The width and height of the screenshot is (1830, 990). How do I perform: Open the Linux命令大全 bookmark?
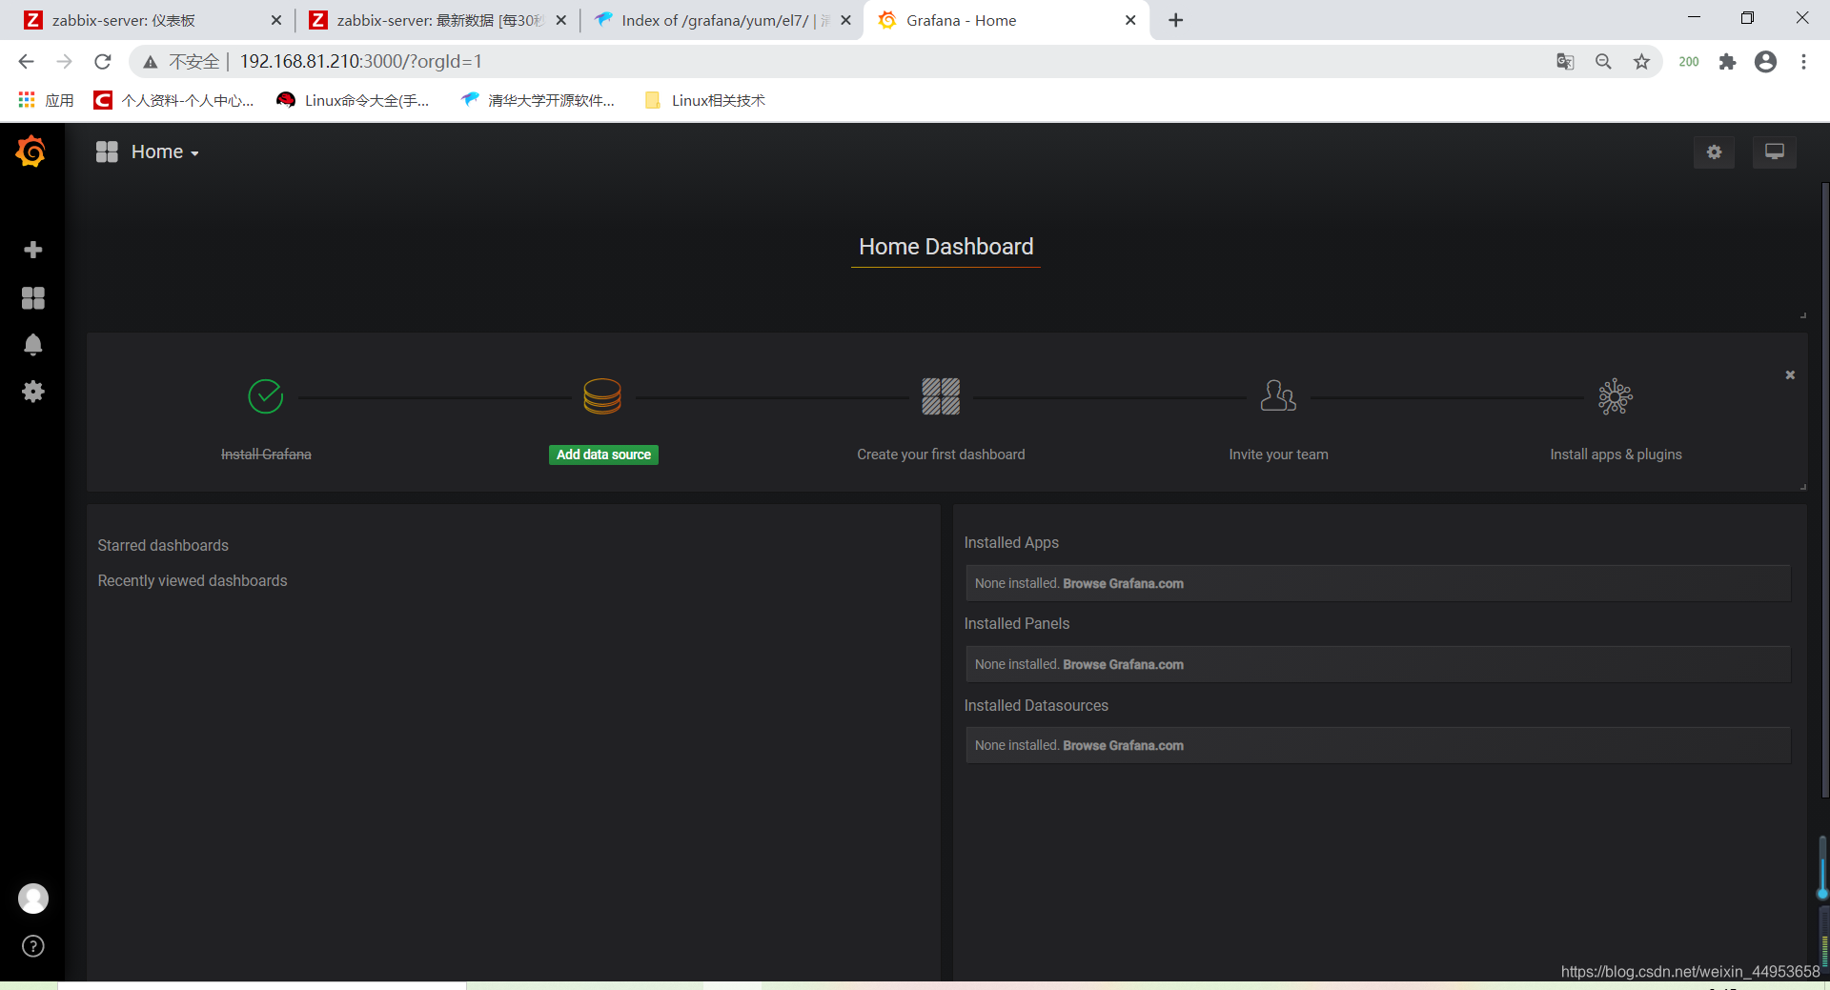pos(353,100)
